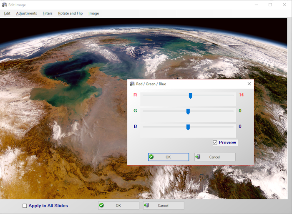Open the Rotate and Flip menu
The height and width of the screenshot is (214, 292).
click(x=70, y=13)
